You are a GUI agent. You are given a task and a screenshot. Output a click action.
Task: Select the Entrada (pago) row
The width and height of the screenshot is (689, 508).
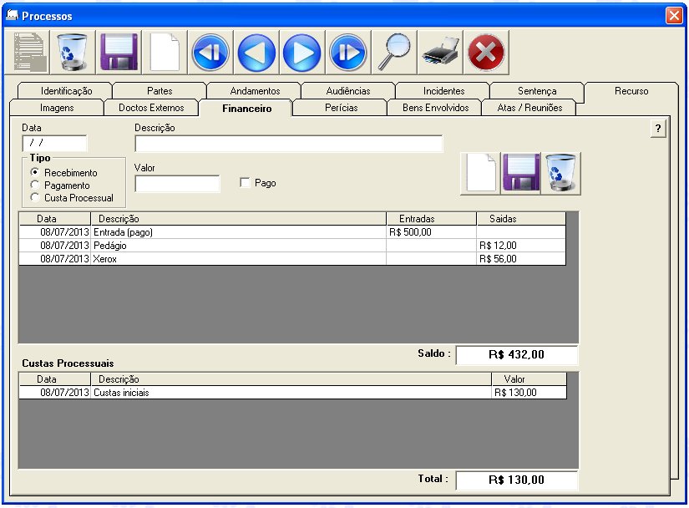coord(292,232)
